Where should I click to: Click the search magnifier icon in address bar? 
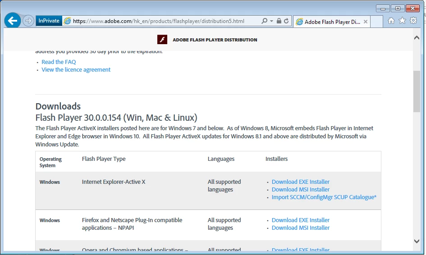(x=264, y=21)
